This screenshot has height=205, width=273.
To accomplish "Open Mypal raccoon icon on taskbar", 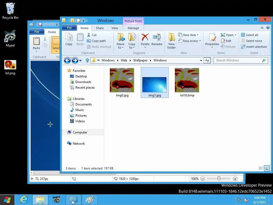I will 57,200.
